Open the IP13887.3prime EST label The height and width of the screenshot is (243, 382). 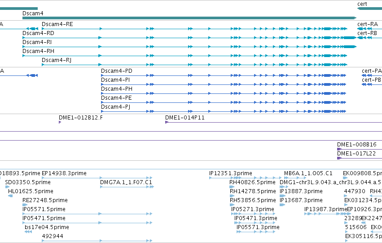click(x=301, y=191)
